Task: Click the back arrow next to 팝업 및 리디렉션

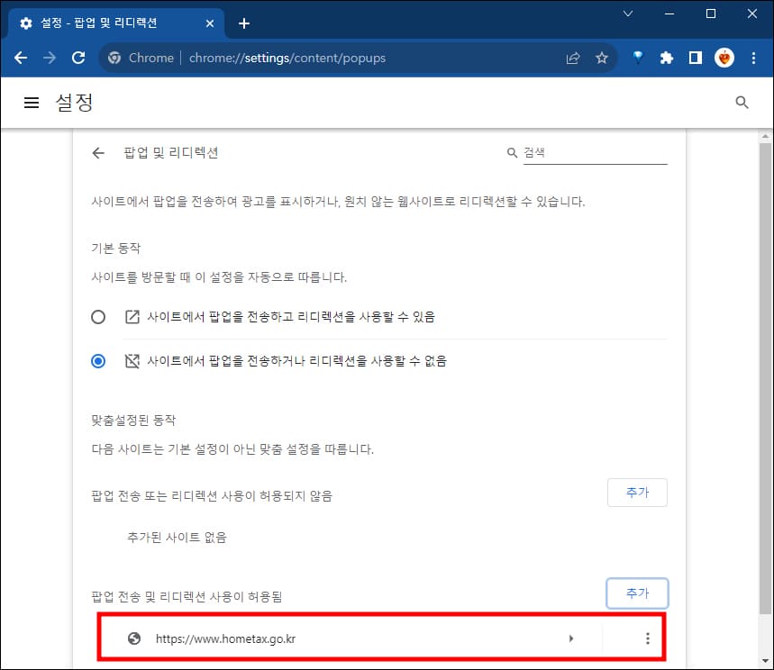Action: pyautogui.click(x=98, y=153)
